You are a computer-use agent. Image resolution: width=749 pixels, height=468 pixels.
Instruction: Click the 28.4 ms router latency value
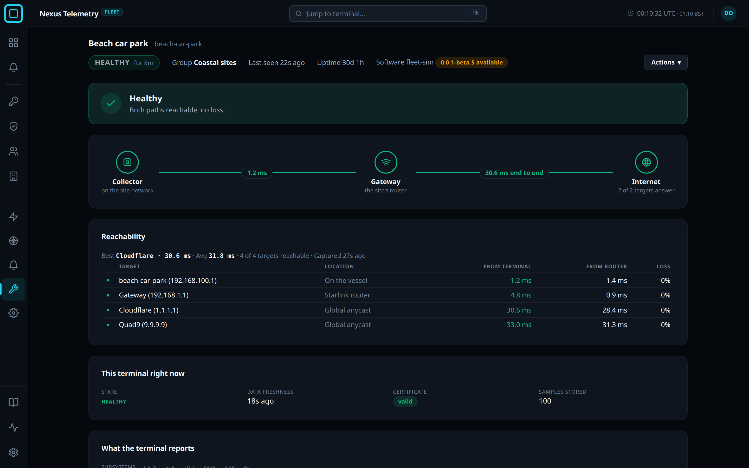pyautogui.click(x=614, y=310)
